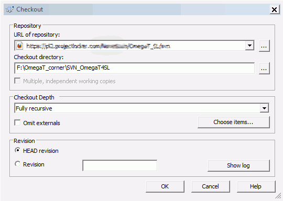Toggle Multiple, independent working copies checkbox
This screenshot has height=201, width=283.
[x=17, y=81]
